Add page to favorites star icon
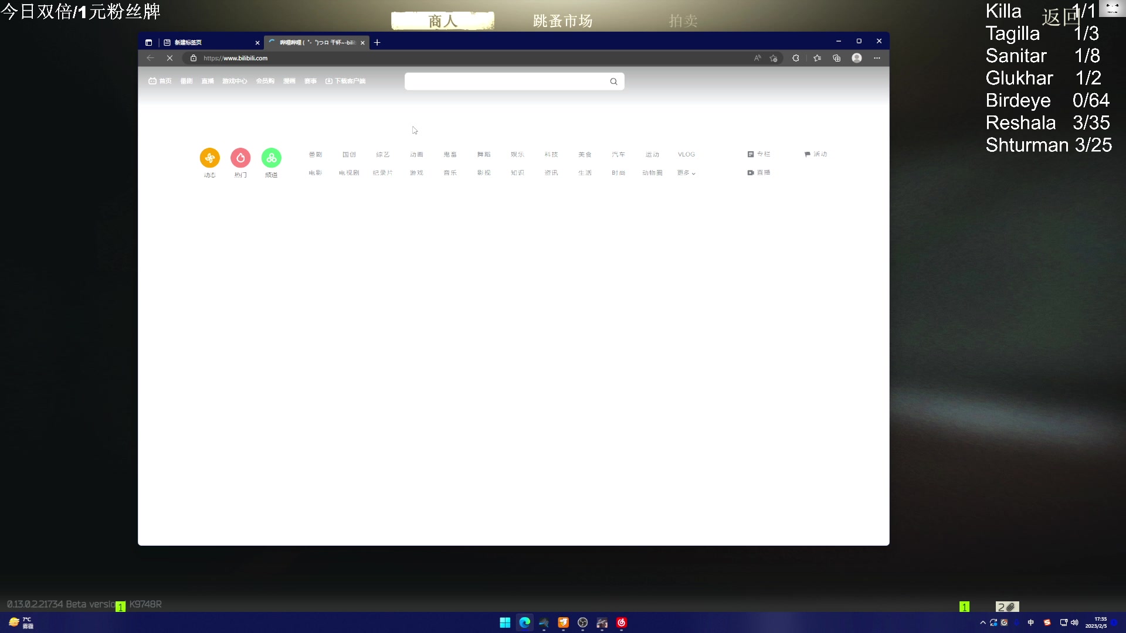 click(774, 58)
